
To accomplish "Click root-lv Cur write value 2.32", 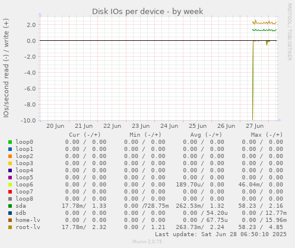I will point(99,227).
